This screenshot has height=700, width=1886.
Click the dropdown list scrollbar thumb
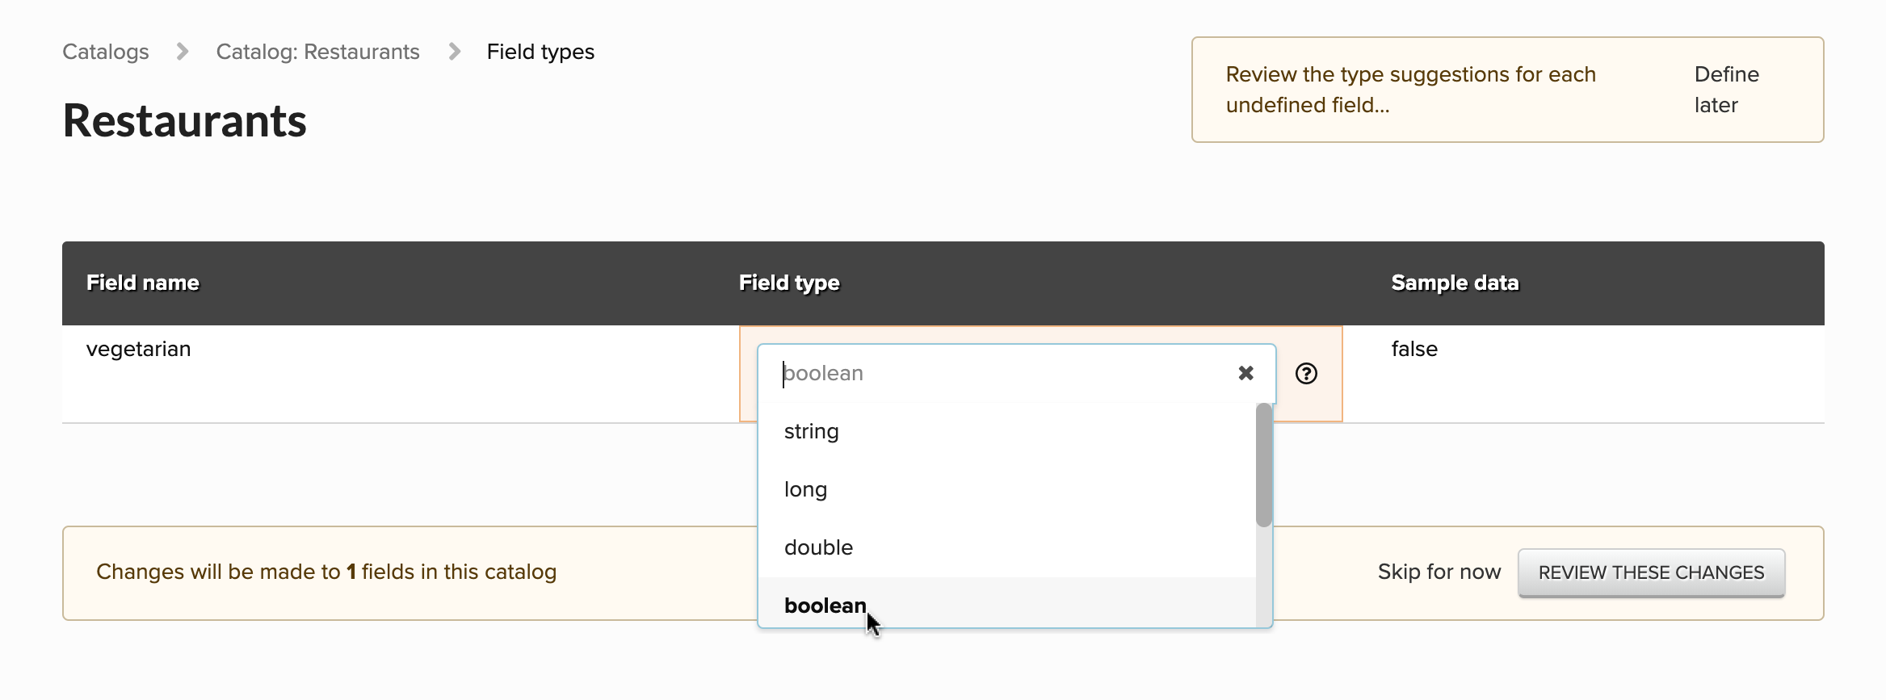(x=1264, y=466)
